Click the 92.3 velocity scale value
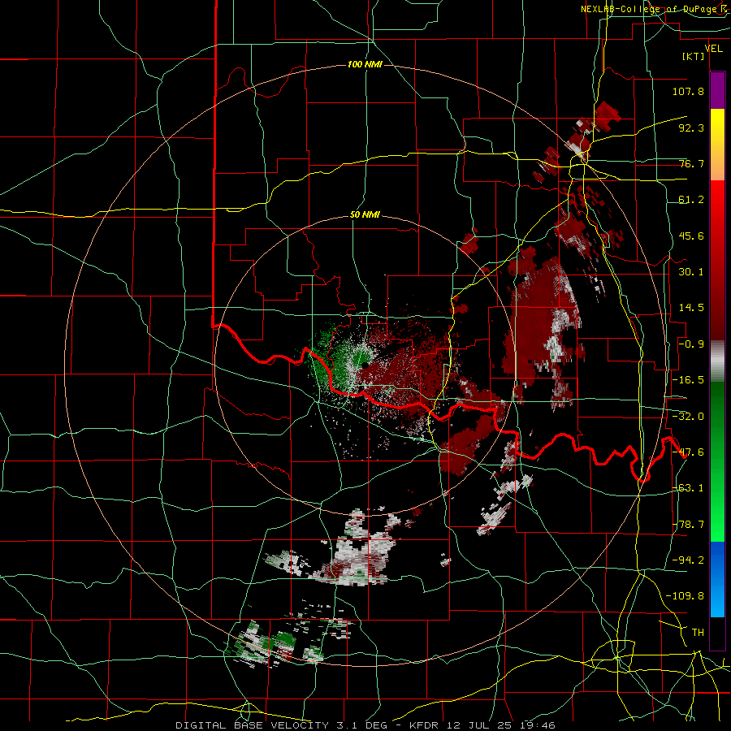 point(691,128)
